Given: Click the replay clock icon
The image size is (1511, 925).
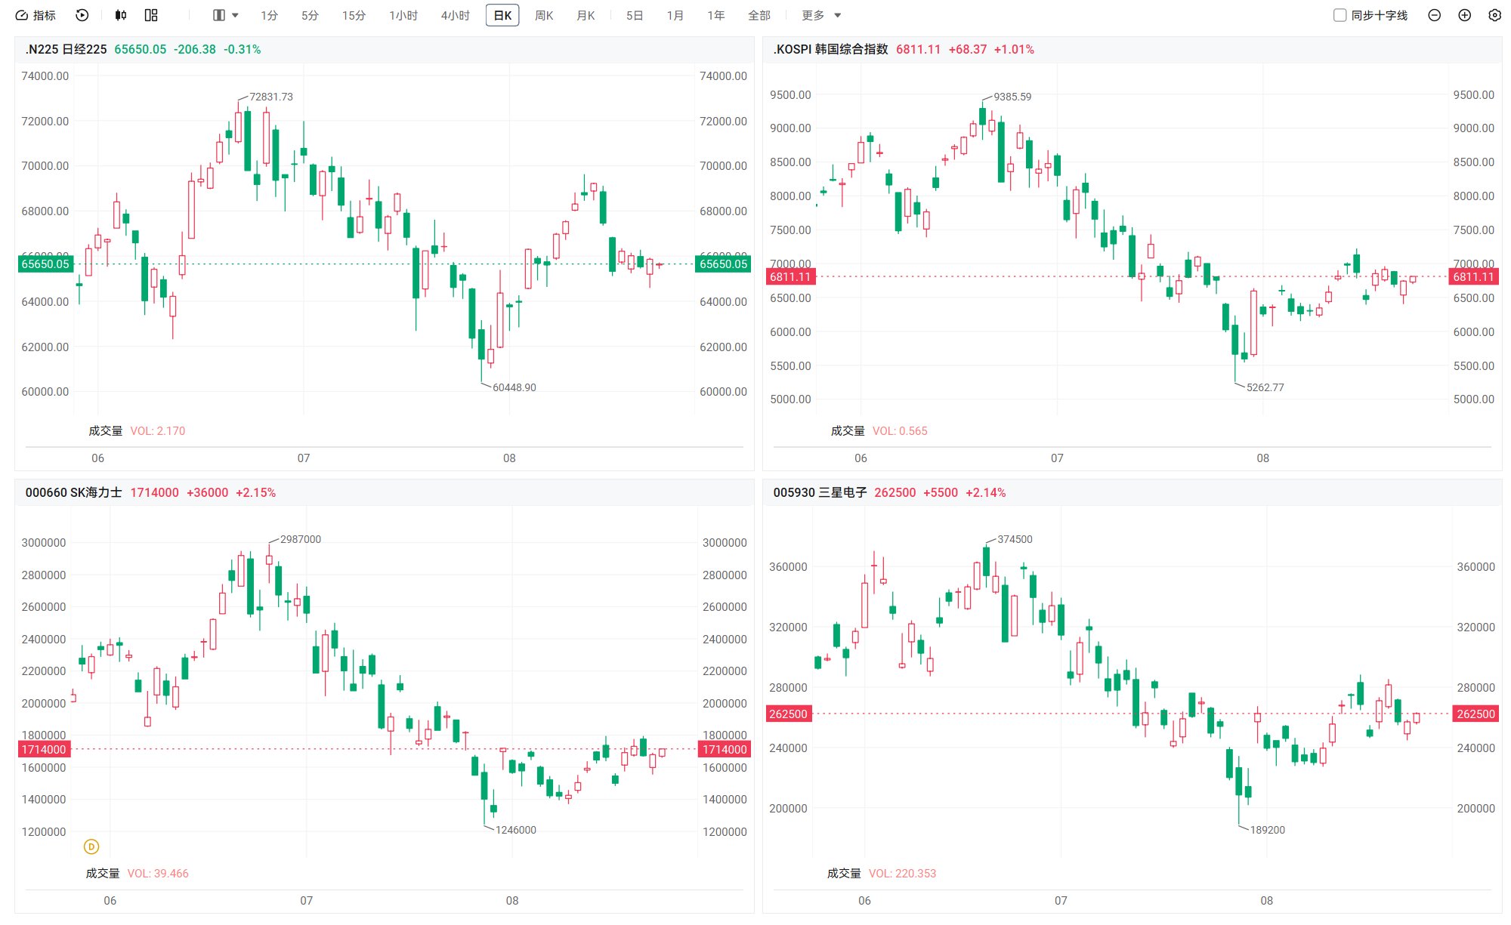Looking at the screenshot, I should pos(82,15).
